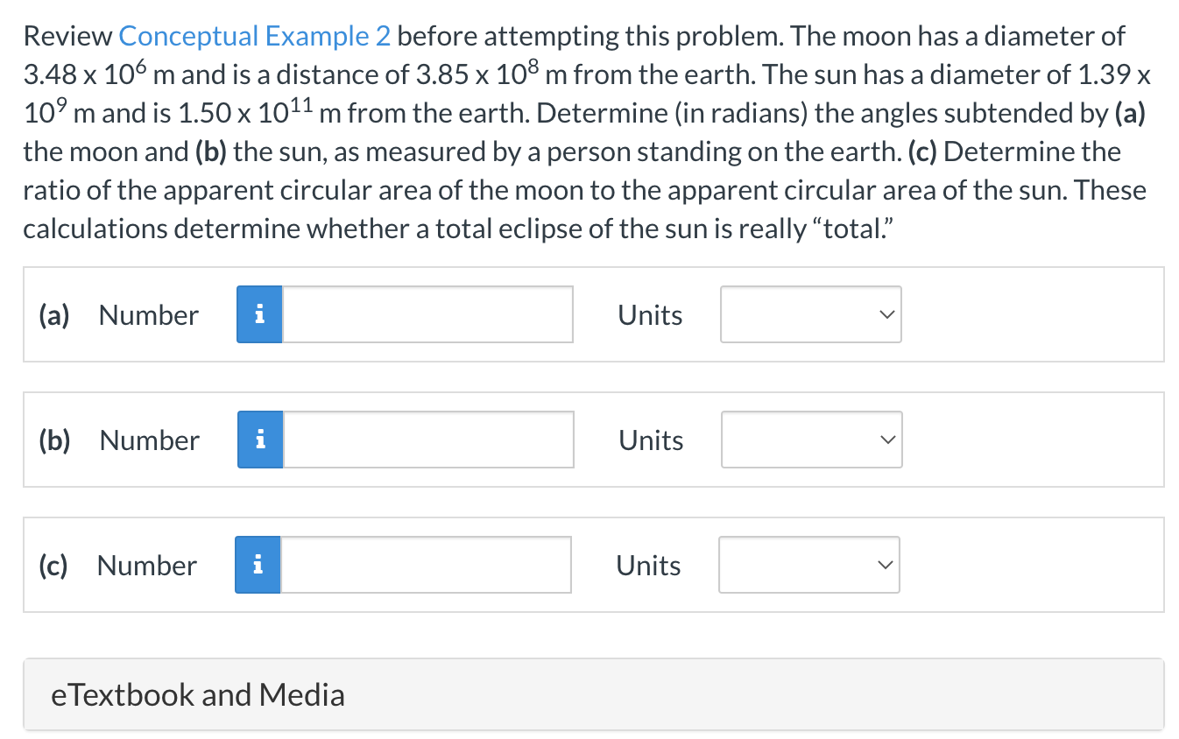
Task: Click the chevron on the part (a) Units selector
Action: 886,314
